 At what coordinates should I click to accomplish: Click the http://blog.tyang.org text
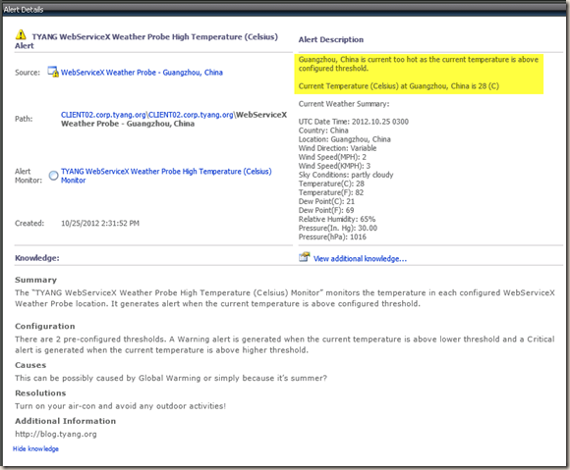coord(56,434)
